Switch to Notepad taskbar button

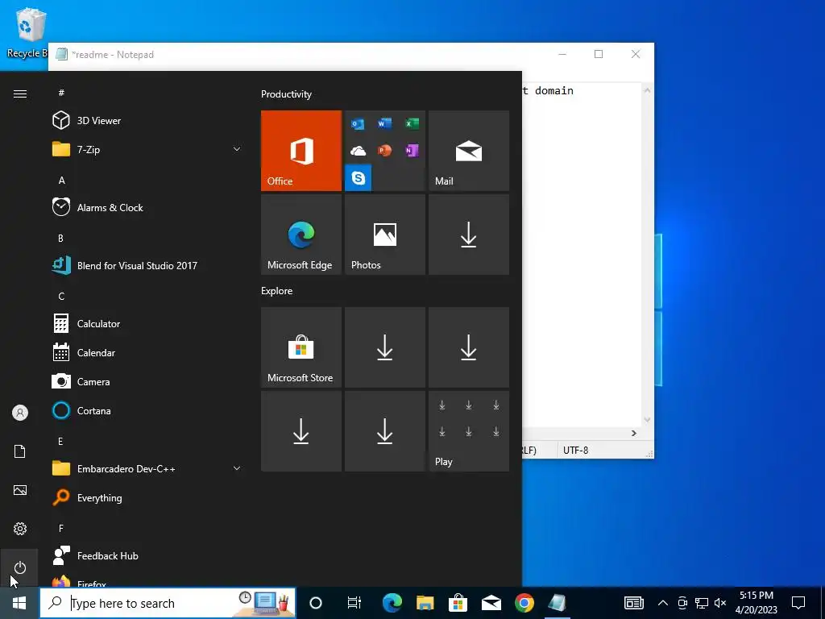click(x=558, y=603)
